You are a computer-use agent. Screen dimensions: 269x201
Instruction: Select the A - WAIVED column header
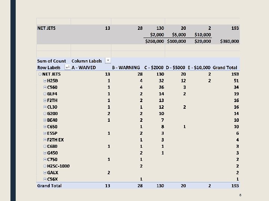[x=84, y=68]
